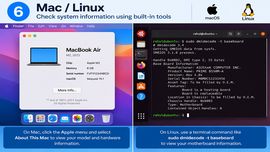Image resolution: width=270 pixels, height=152 pixels.
Task: Open the Apple menu in the menu bar
Action: click(7, 26)
